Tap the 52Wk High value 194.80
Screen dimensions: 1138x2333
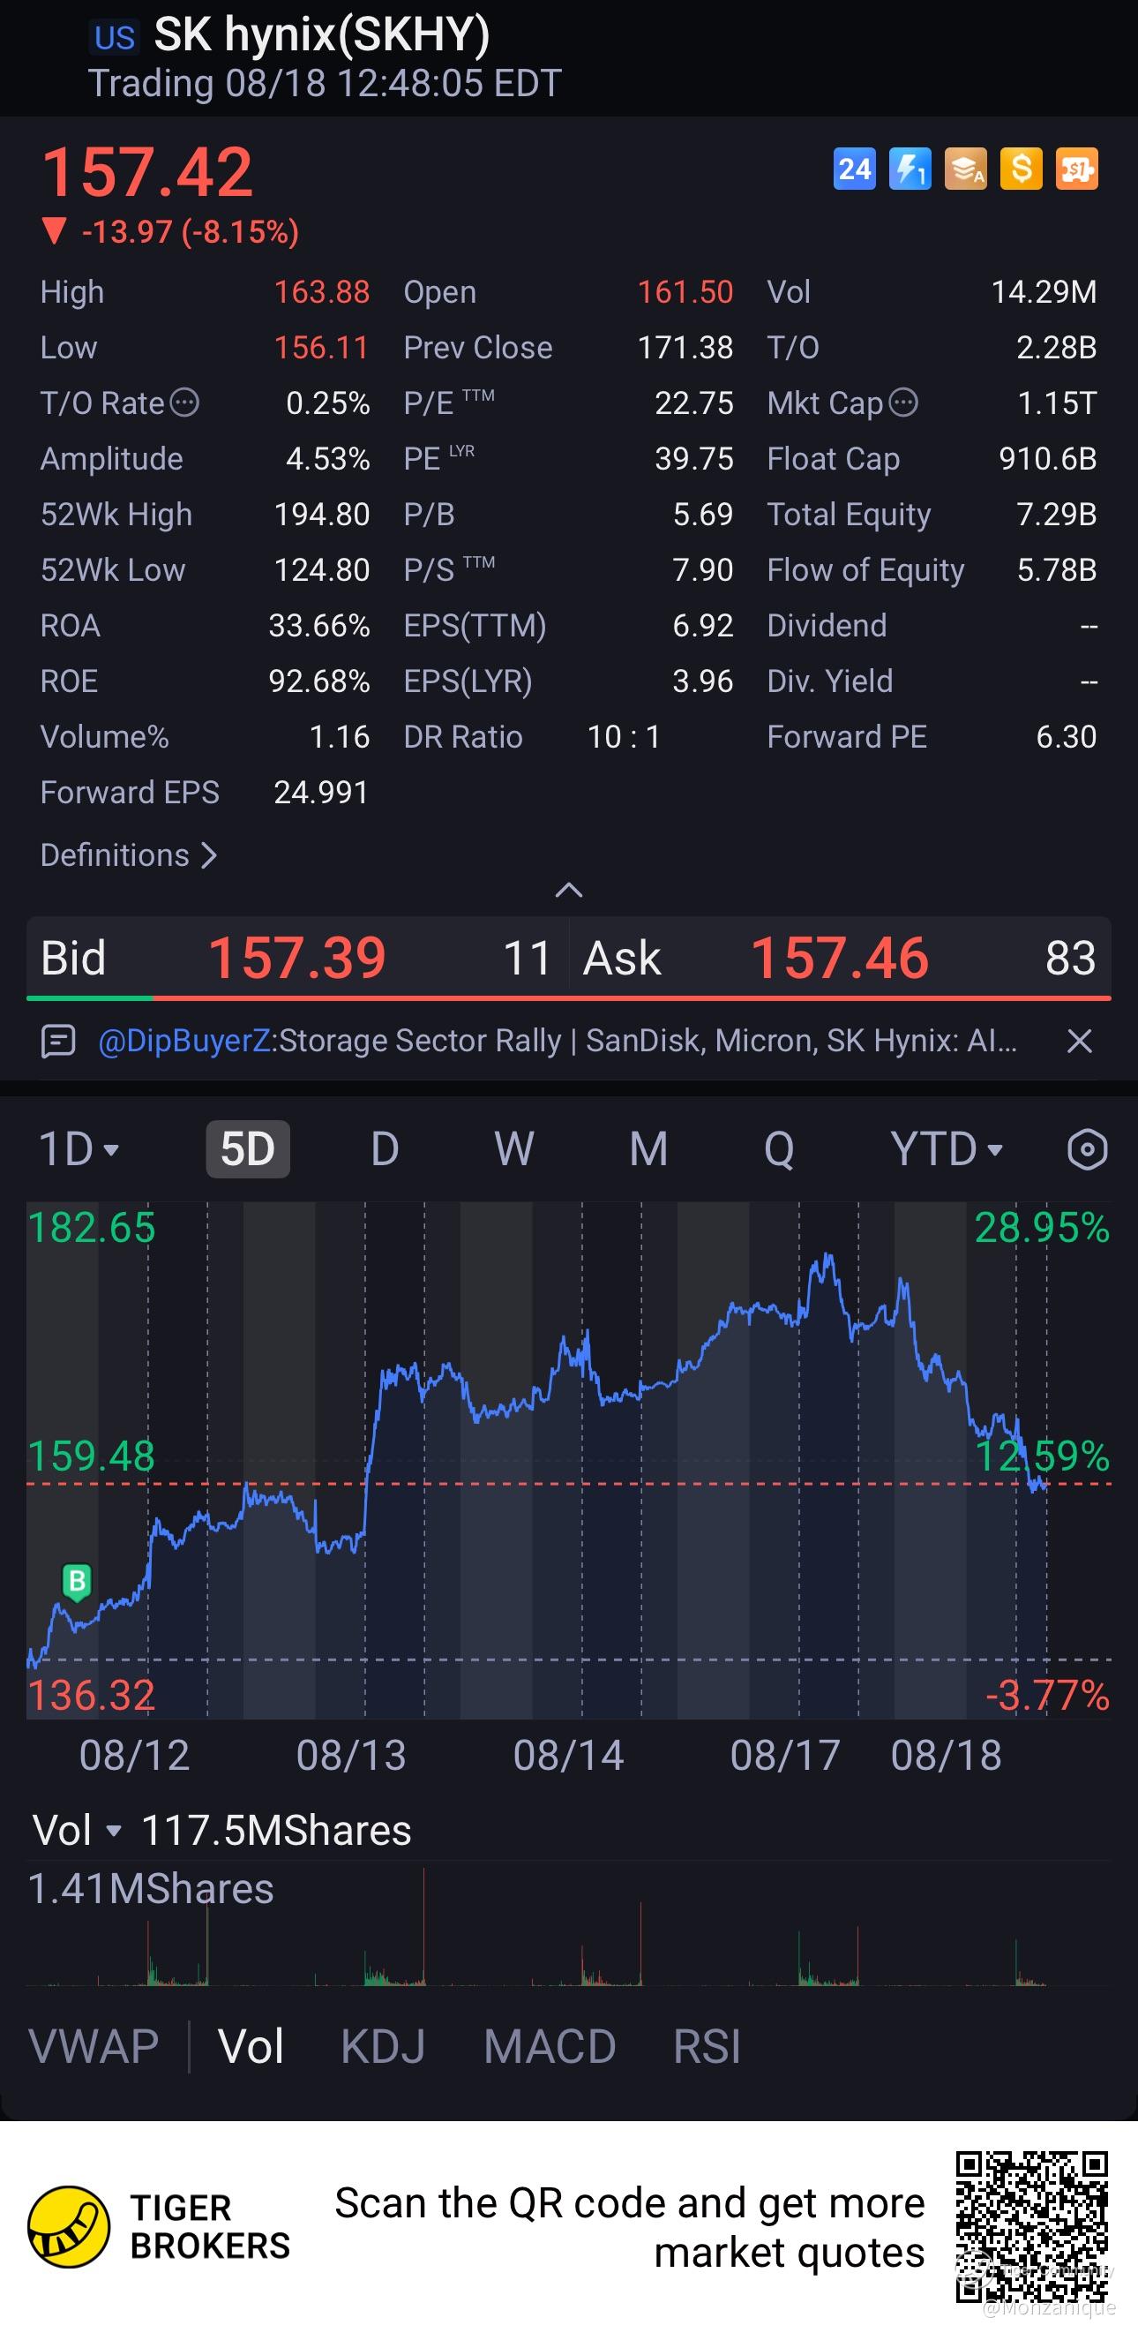click(321, 515)
